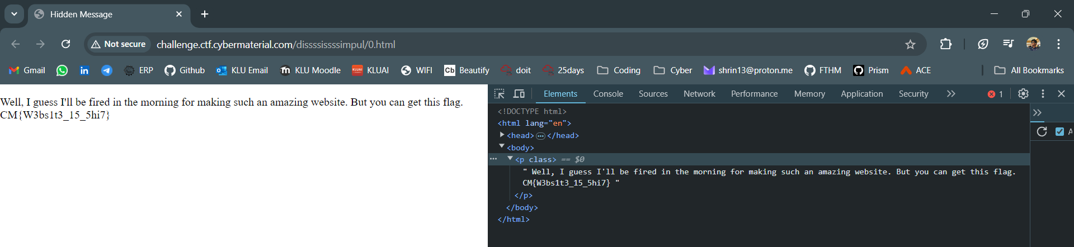The image size is (1074, 247).
Task: Open the Github bookmark
Action: 185,70
